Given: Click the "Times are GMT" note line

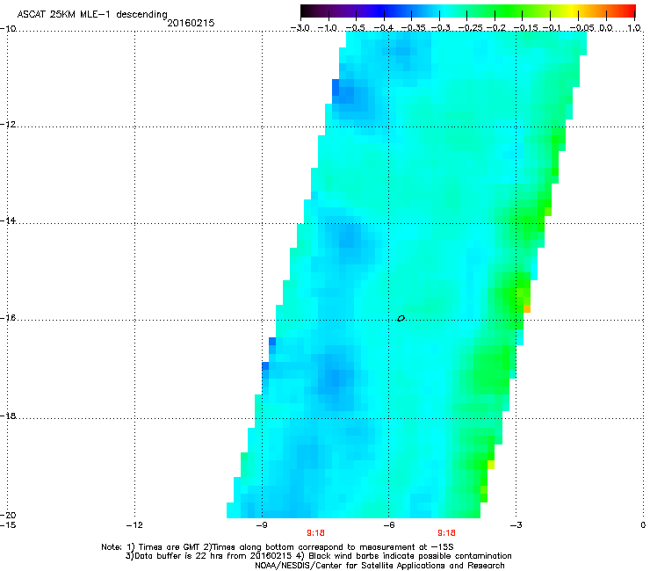Looking at the screenshot, I should tap(278, 547).
